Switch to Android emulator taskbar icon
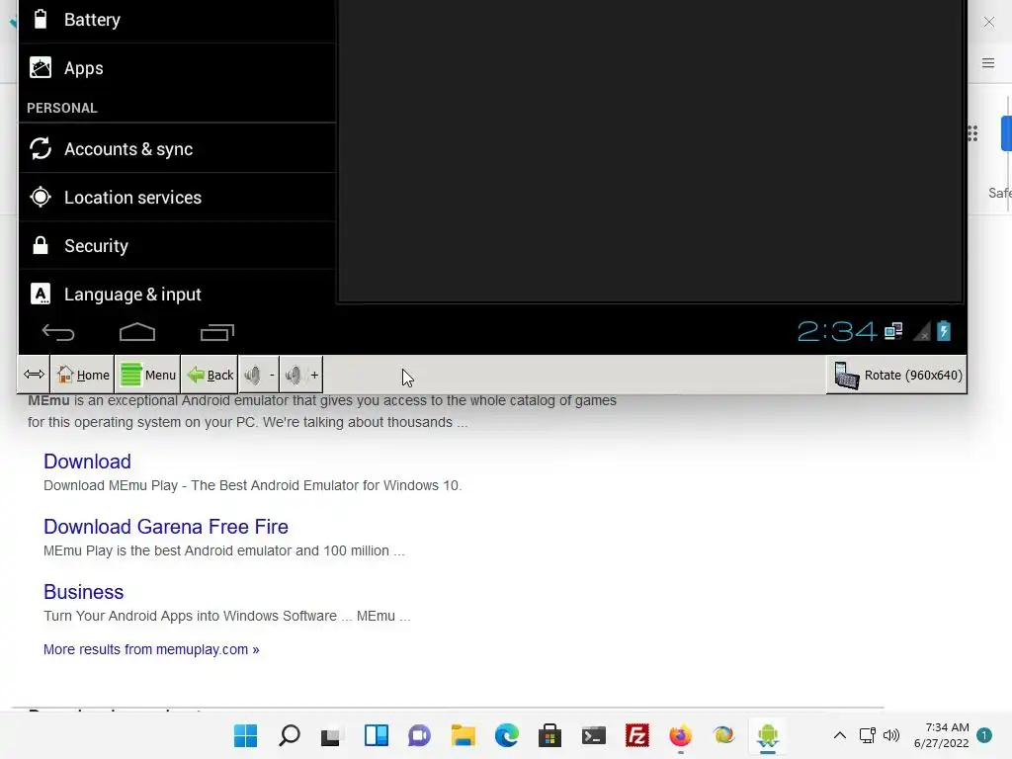The height and width of the screenshot is (759, 1012). pos(767,735)
